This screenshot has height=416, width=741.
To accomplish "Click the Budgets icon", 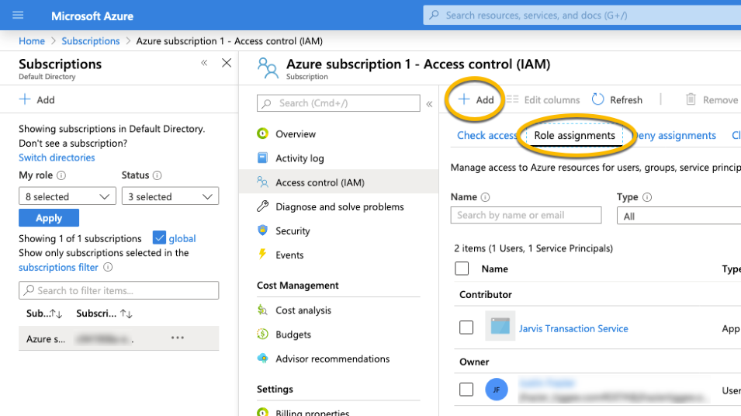I will [x=262, y=335].
